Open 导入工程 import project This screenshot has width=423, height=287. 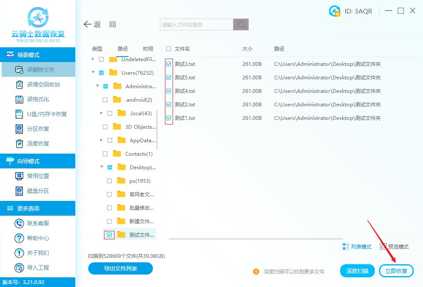point(19,268)
